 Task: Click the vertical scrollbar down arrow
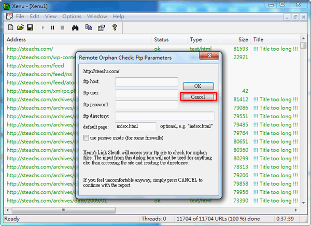[x=303, y=203]
